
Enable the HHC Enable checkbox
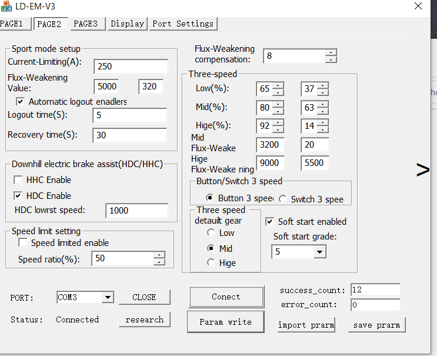[x=18, y=180]
